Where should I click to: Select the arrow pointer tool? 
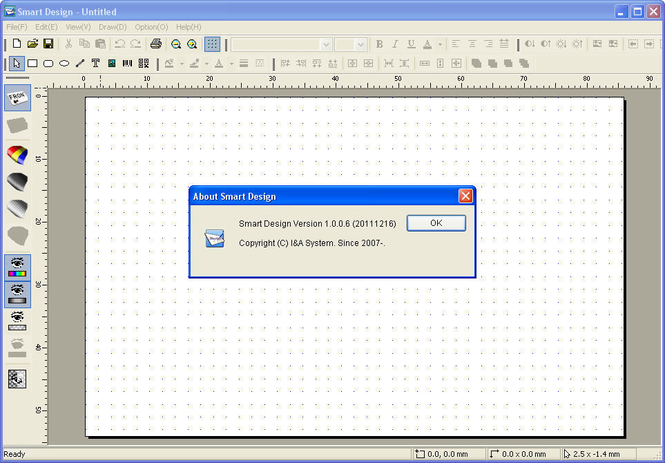pyautogui.click(x=17, y=64)
